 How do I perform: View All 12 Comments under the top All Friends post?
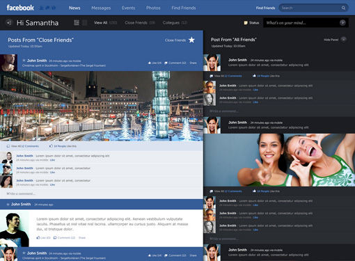coord(226,76)
